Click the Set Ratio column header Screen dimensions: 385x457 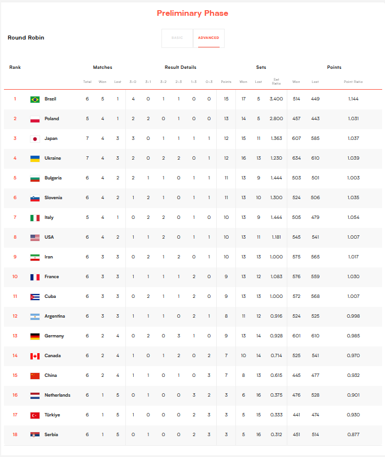click(276, 81)
